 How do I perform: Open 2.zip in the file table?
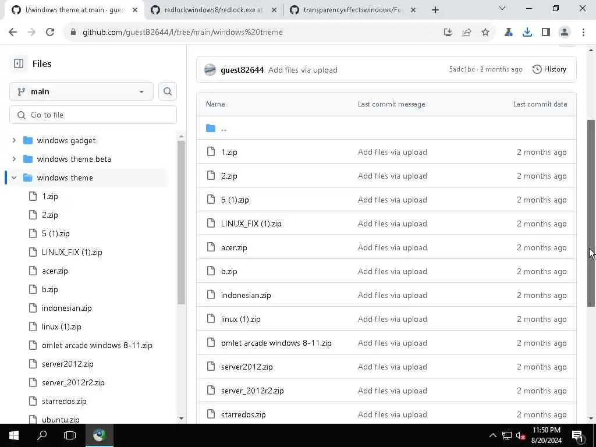point(229,176)
